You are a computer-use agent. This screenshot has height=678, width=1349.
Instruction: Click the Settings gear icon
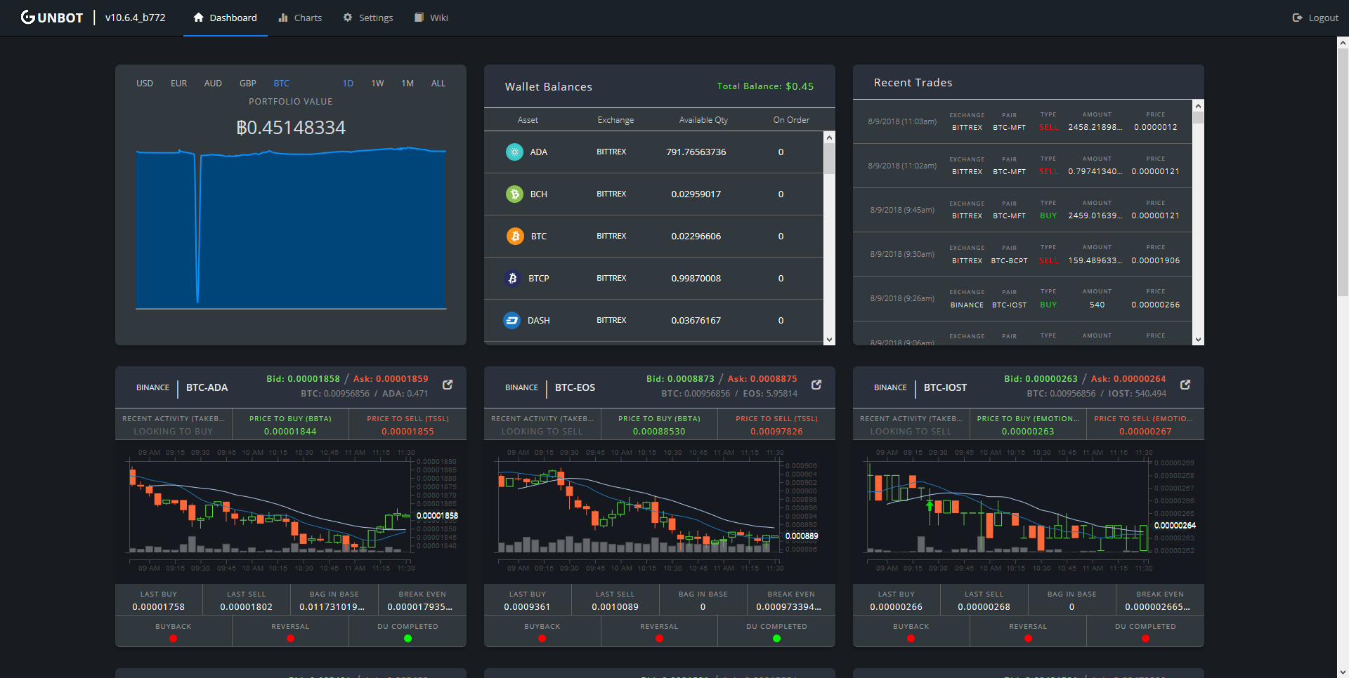tap(348, 18)
